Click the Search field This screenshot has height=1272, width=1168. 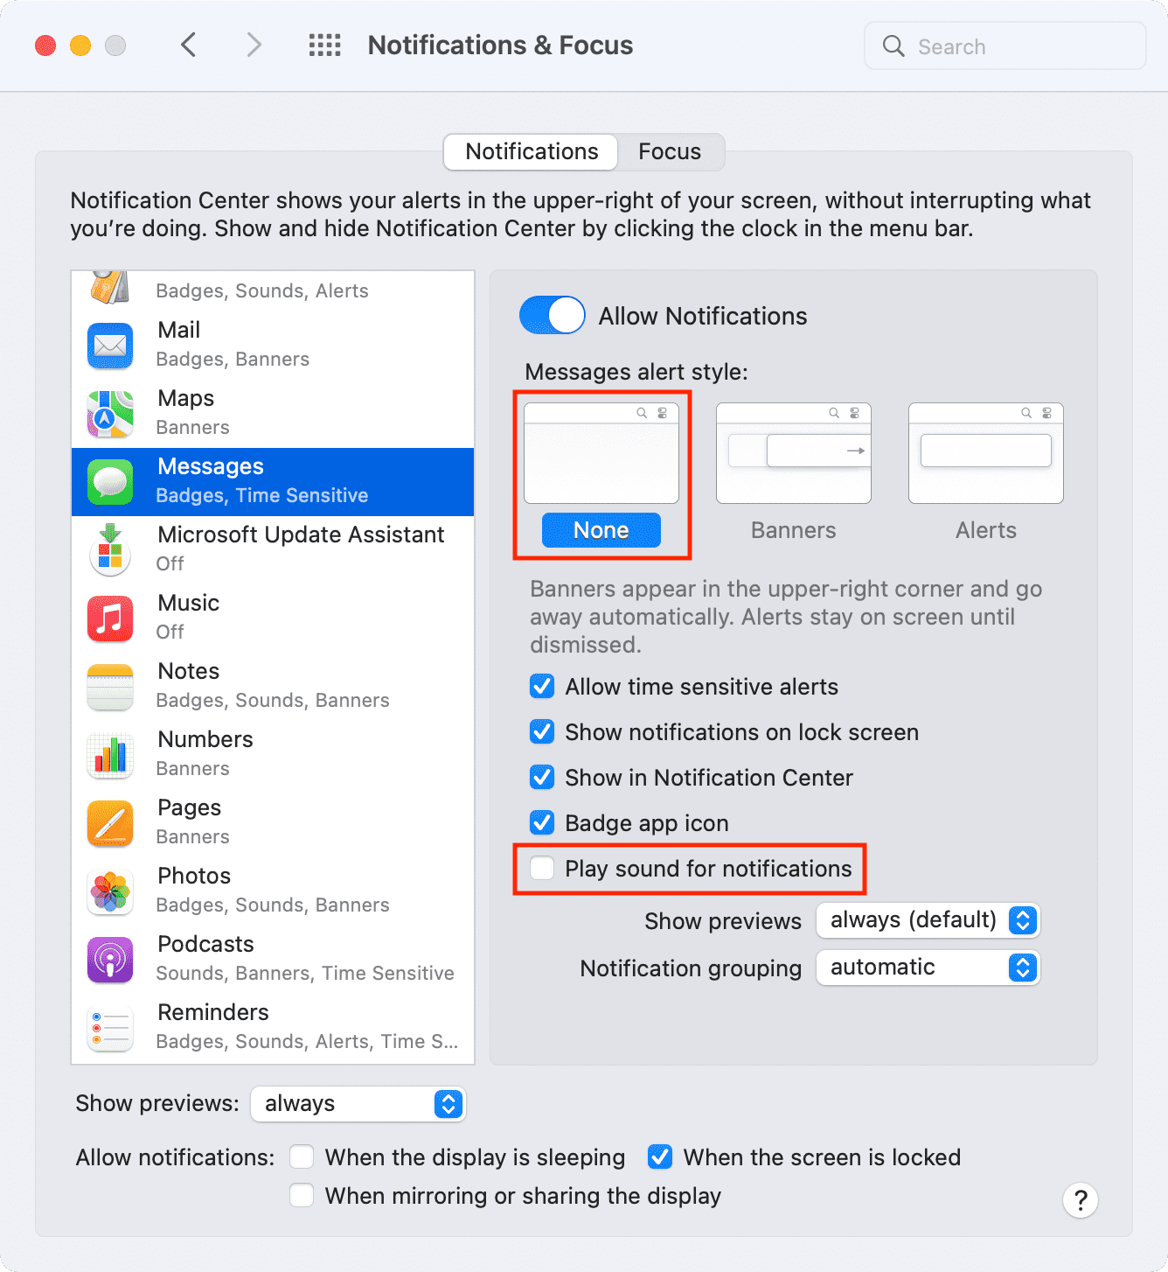(1005, 46)
